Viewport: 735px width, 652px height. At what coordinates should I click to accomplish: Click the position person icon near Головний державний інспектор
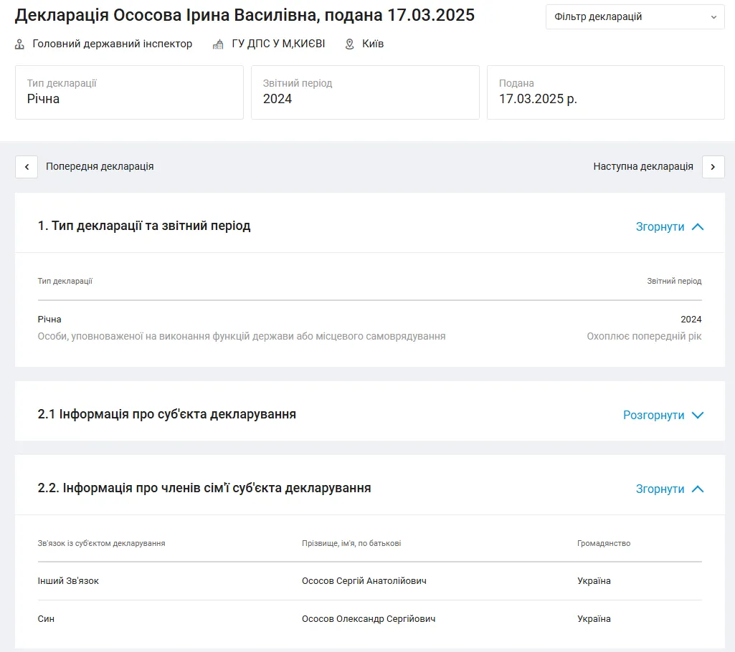click(x=19, y=44)
